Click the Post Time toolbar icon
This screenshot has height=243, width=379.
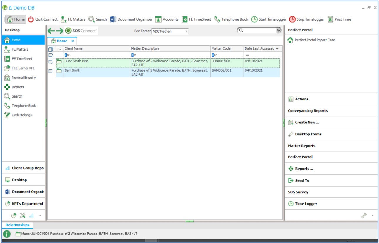(x=330, y=19)
